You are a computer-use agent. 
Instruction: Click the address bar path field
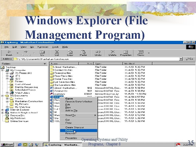[96, 59]
